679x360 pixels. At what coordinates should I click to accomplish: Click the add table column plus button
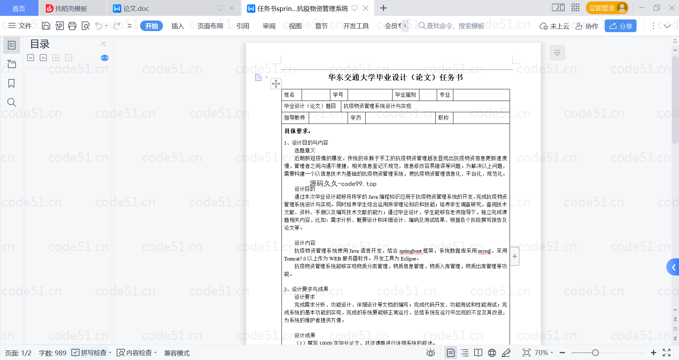(x=515, y=256)
